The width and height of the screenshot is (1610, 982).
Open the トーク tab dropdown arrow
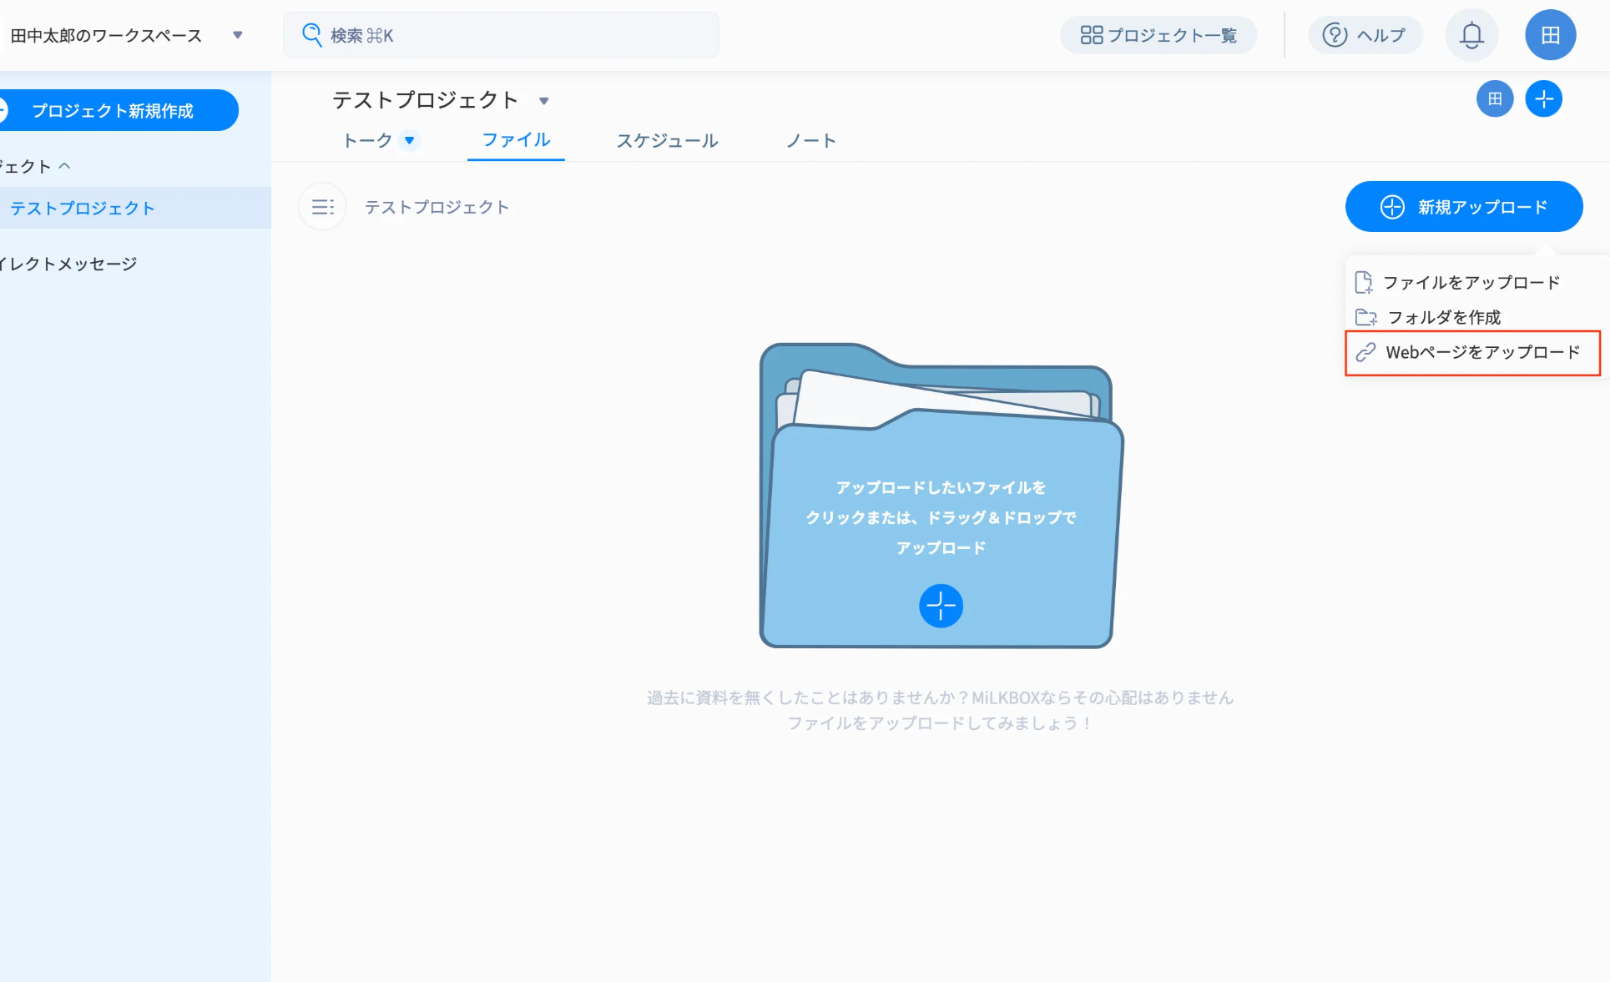[410, 140]
